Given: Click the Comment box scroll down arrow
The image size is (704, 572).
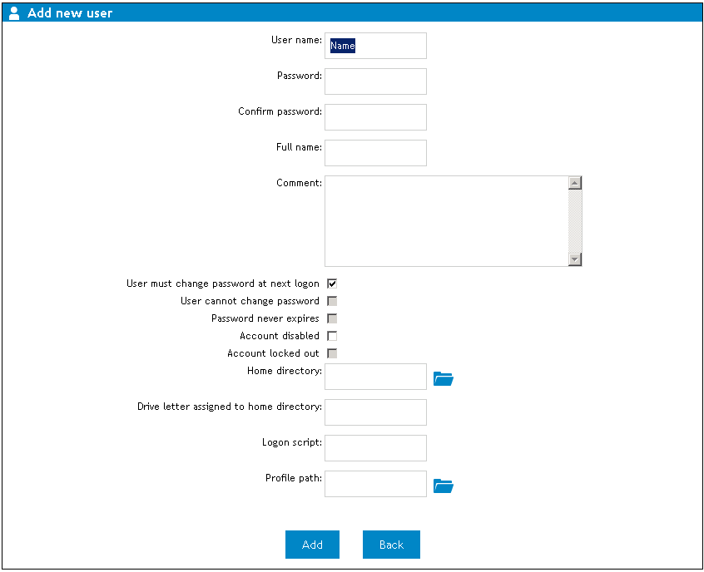Looking at the screenshot, I should (x=575, y=259).
